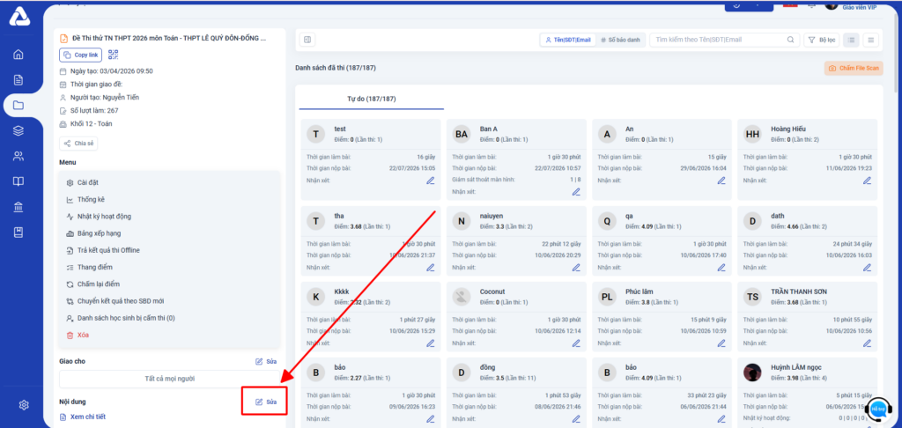The height and width of the screenshot is (428, 902).
Task: Edit comment on TRẦN THANH SƠN's card
Action: tap(867, 343)
